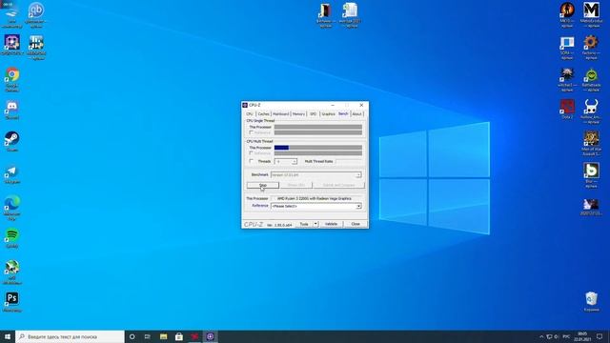Open Metro Exodus desktop shortcut
Screen dimensions: 610x343
coord(591,15)
